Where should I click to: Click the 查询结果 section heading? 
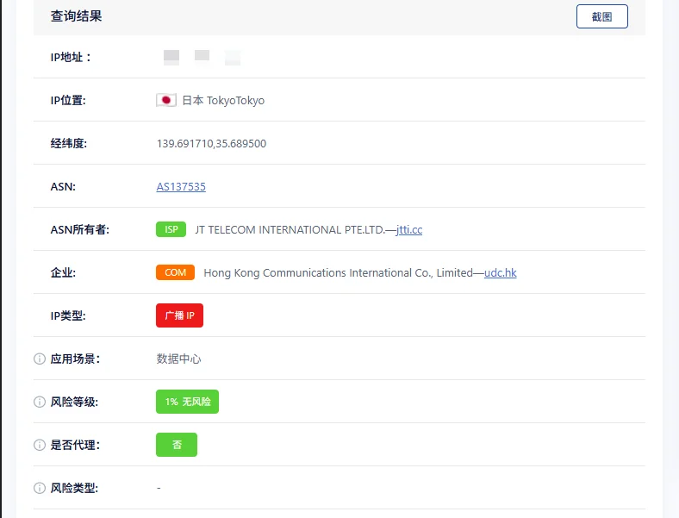coord(77,16)
